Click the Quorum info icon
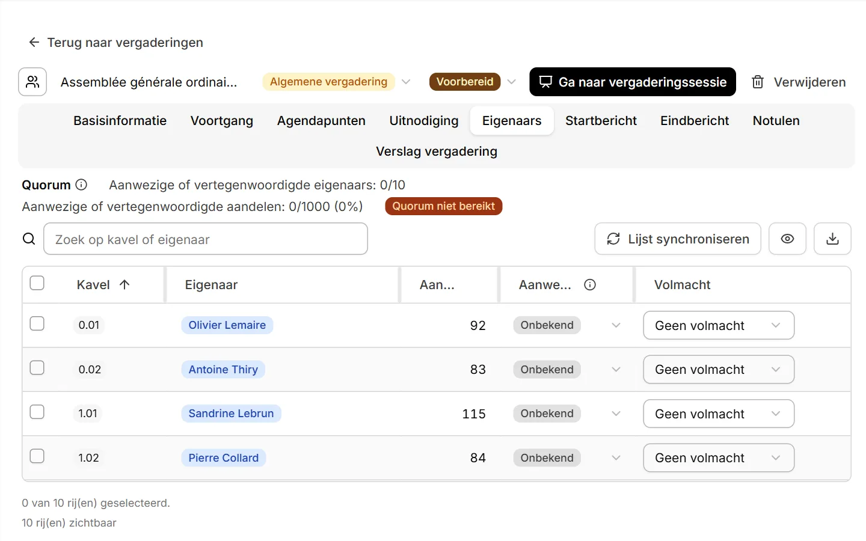 82,185
